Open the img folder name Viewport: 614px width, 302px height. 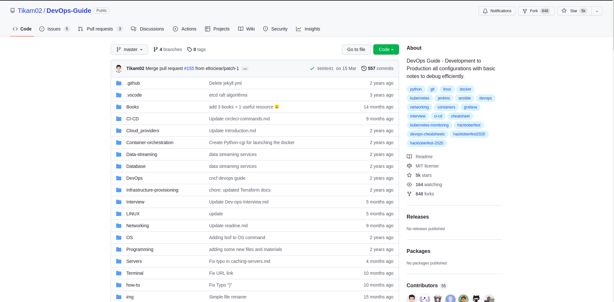pyautogui.click(x=130, y=297)
